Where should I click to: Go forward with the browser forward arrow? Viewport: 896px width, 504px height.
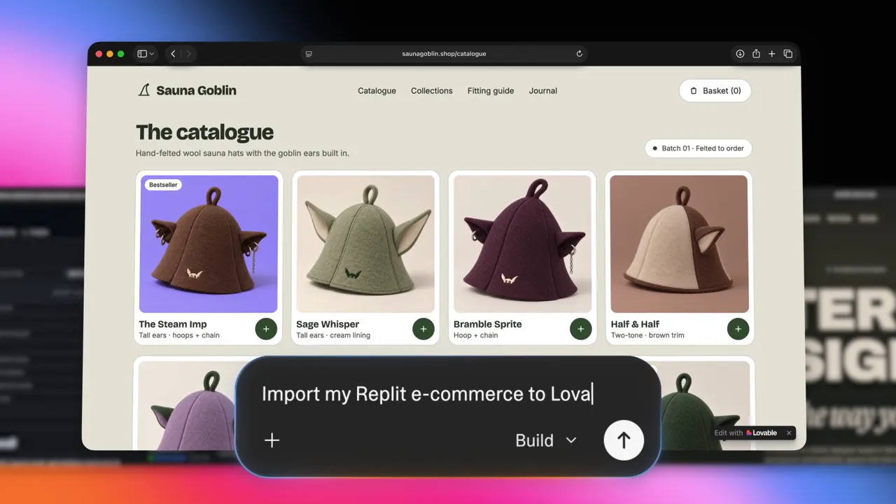[x=188, y=54]
